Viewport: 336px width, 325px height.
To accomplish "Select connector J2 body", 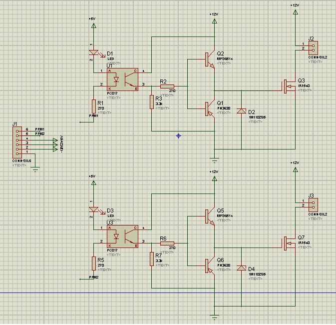I will tap(314, 48).
